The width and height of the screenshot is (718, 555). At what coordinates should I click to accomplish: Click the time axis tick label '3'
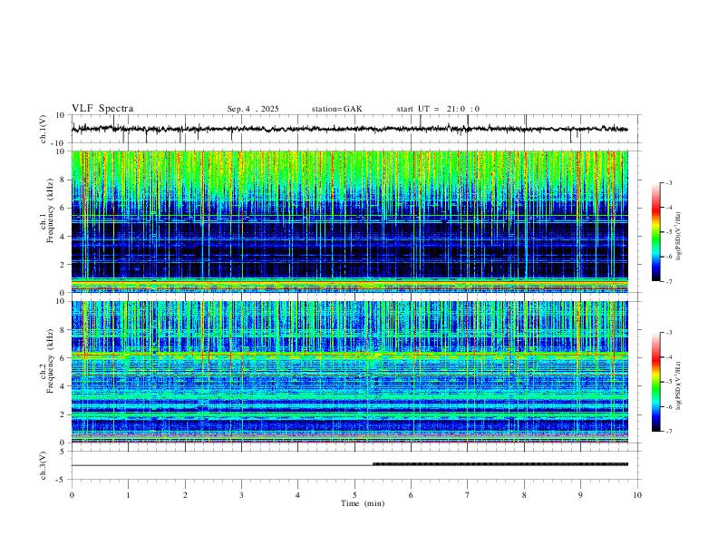point(241,495)
